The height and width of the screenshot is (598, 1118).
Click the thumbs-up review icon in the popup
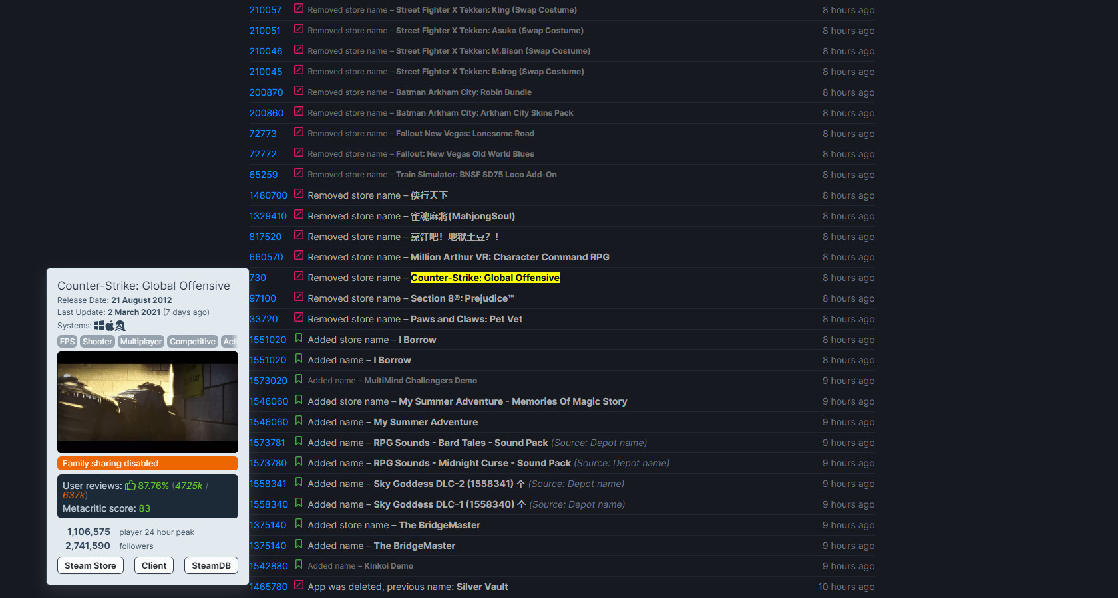click(130, 485)
